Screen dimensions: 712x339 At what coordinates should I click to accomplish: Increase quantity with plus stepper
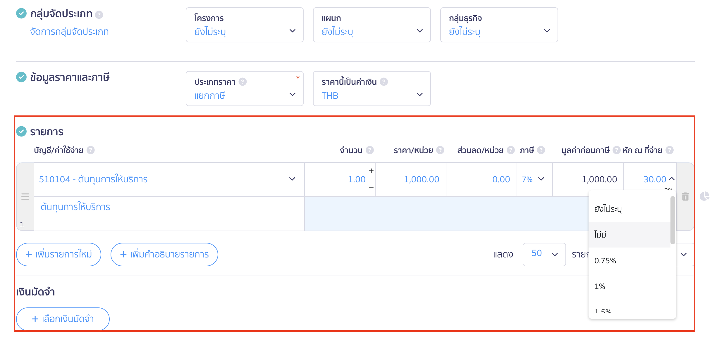(371, 171)
